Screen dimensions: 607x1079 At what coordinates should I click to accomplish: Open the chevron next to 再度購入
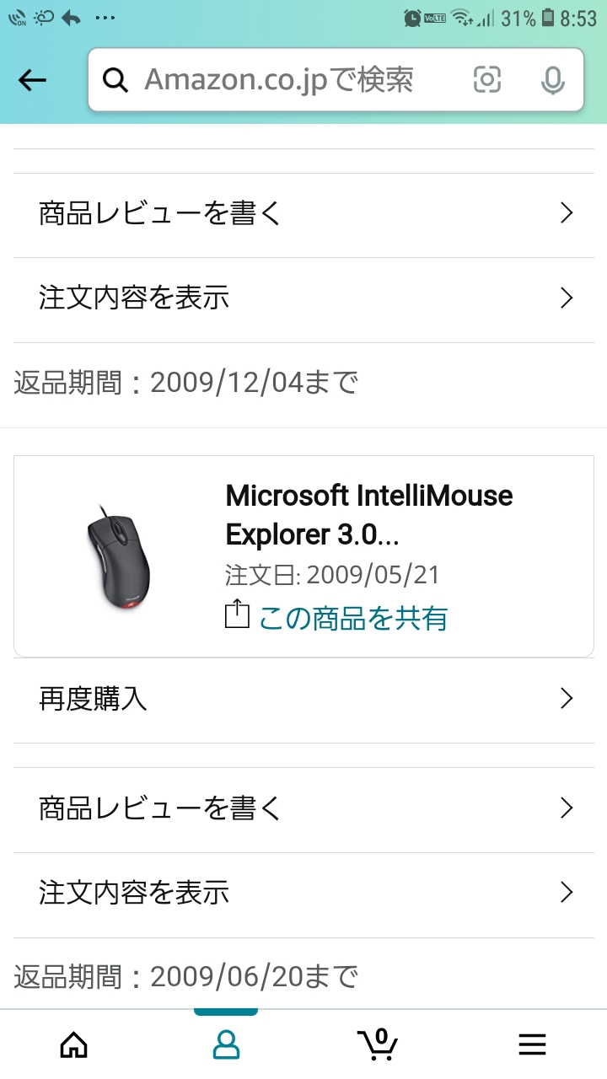[566, 699]
